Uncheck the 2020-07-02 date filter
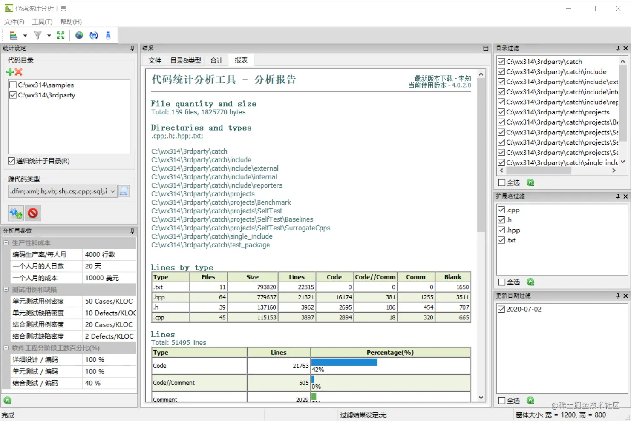 [501, 309]
